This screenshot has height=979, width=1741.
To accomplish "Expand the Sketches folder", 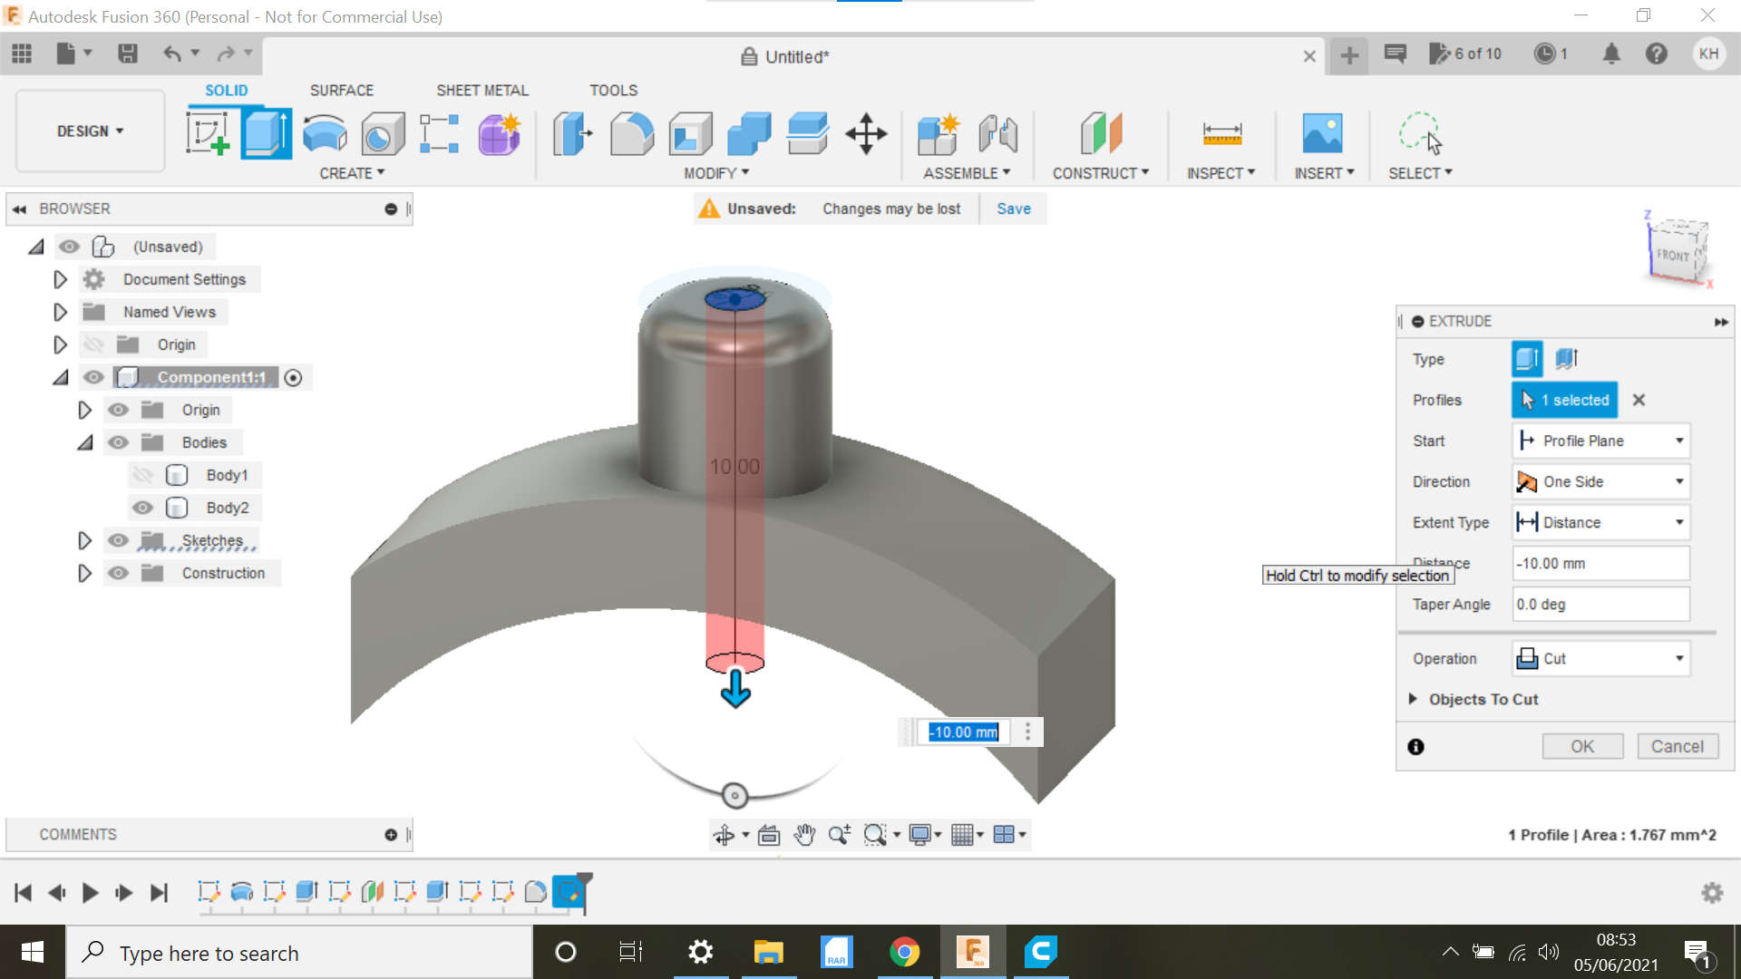I will pos(85,540).
